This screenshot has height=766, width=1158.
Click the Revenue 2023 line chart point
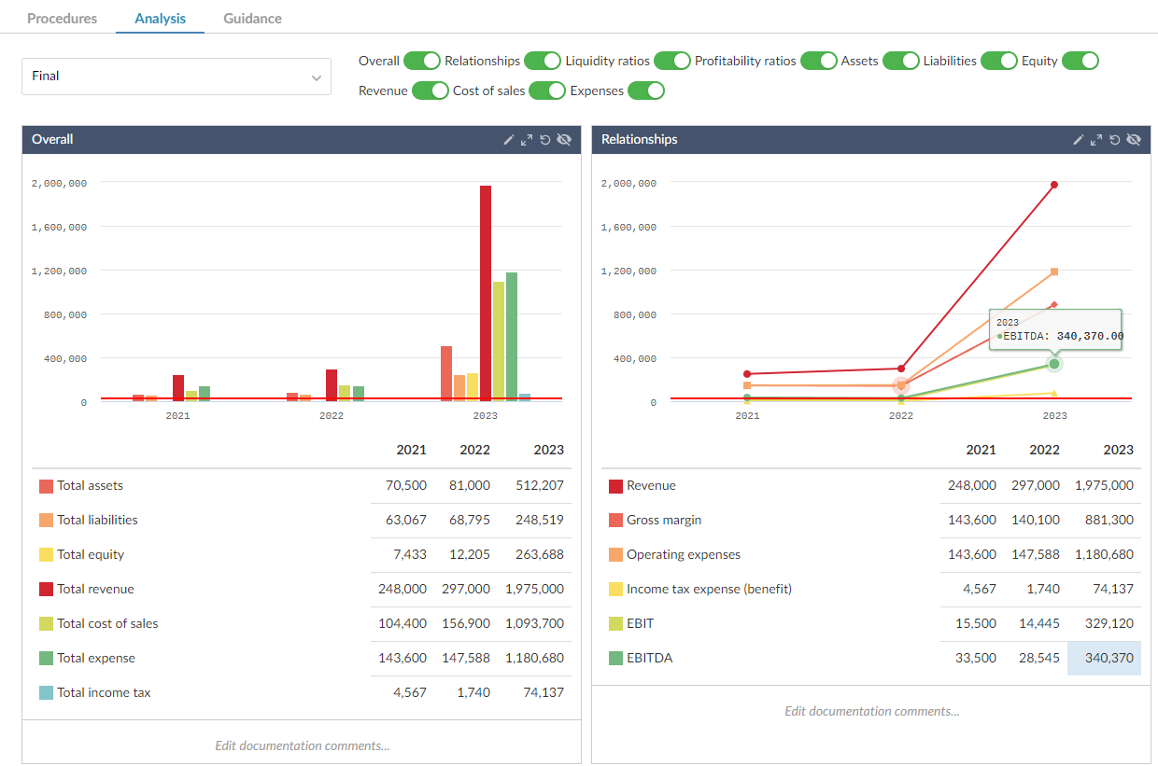[x=1054, y=185]
